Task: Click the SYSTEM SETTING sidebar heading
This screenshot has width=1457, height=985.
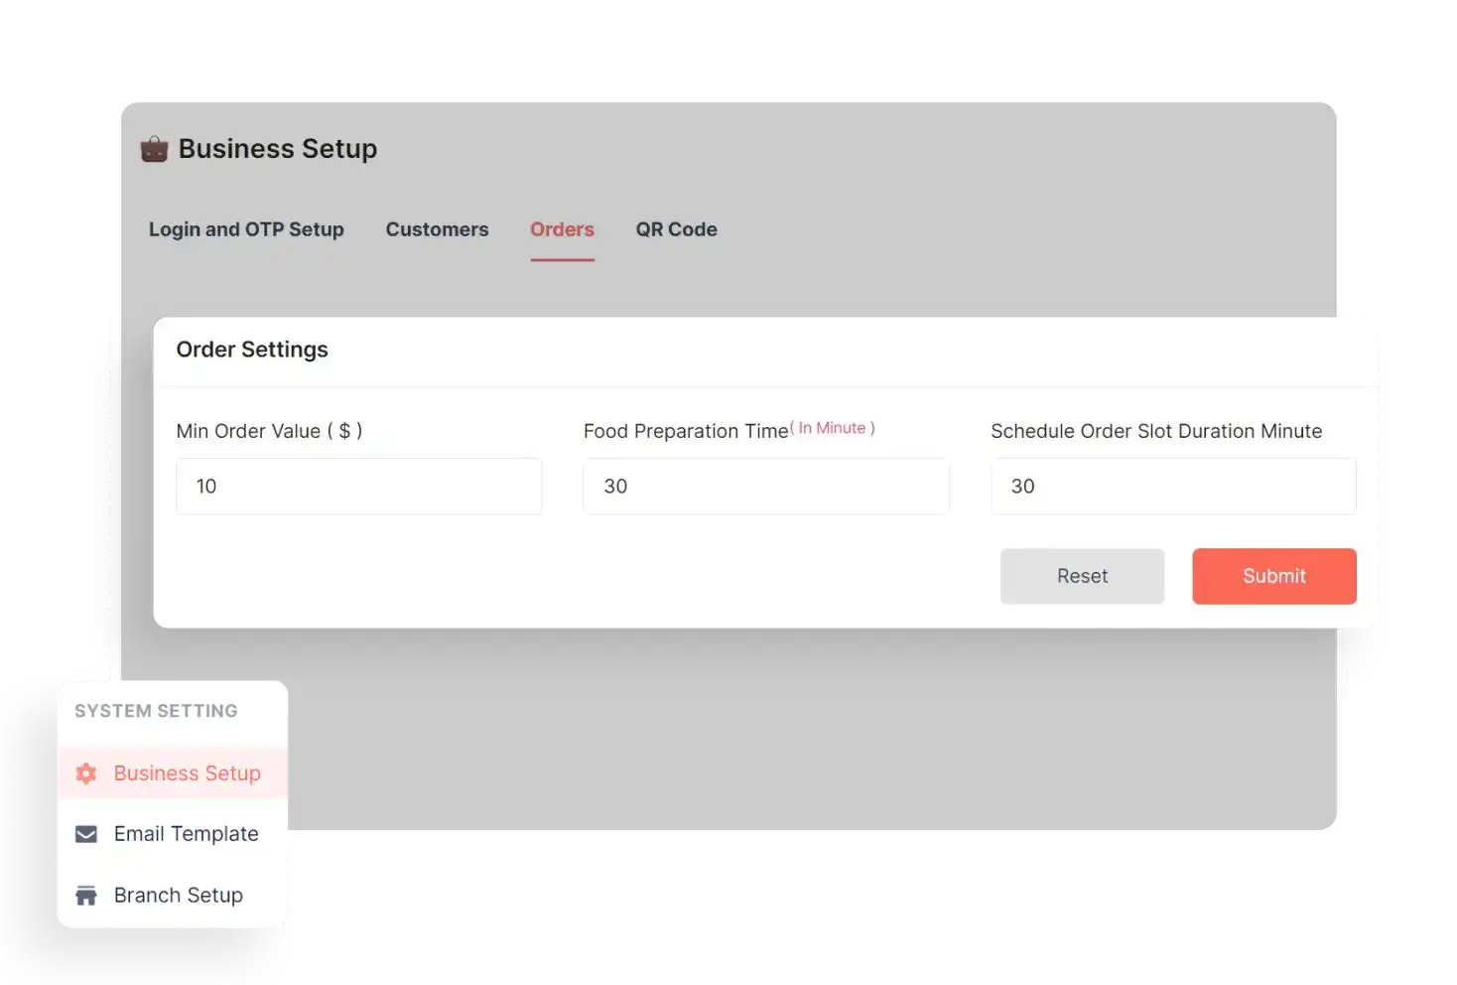Action: [x=156, y=711]
